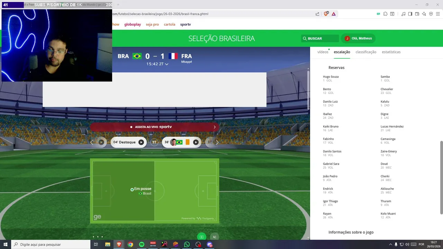Click the seja pro link
Viewport: 443px width, 249px height.
(x=152, y=25)
